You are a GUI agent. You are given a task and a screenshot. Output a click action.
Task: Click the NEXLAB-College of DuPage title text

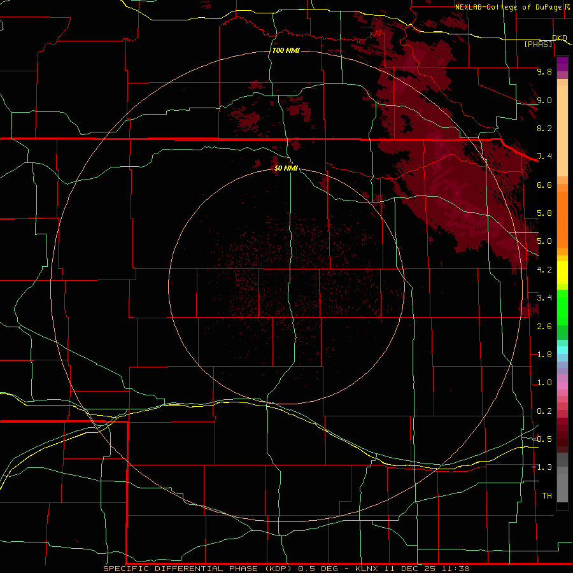pos(509,7)
